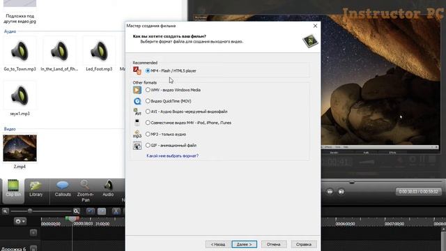Adjust the timeline zoom slider handle

[x=30, y=211]
